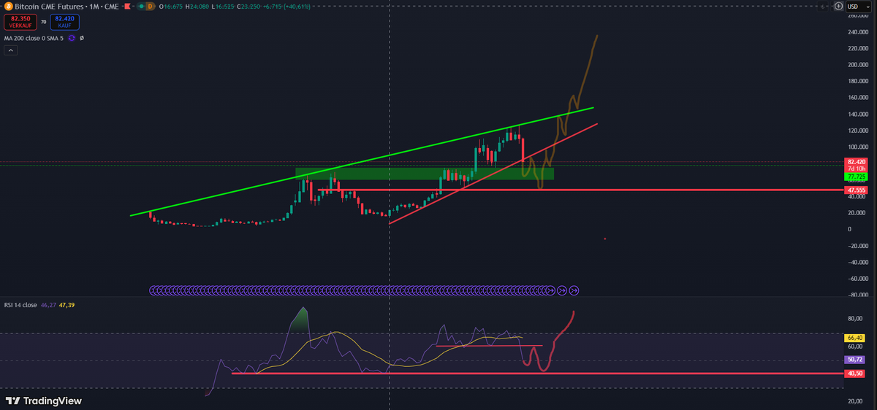This screenshot has width=877, height=410.
Task: Click the -80.000 price scale label
Action: coord(858,295)
